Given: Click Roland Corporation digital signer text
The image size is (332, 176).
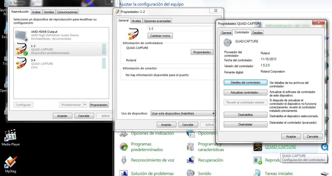Looking at the screenshot, I should (273, 71).
